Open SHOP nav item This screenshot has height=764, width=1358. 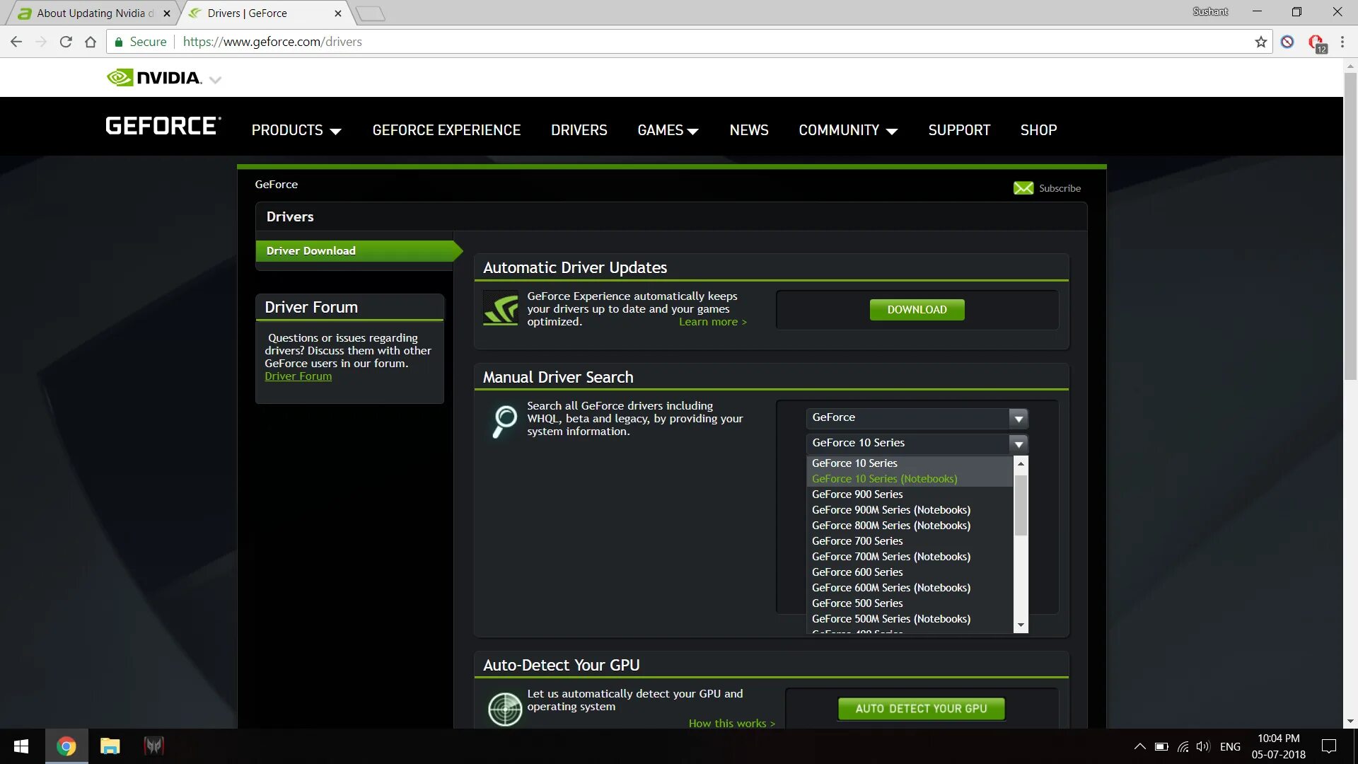point(1038,130)
